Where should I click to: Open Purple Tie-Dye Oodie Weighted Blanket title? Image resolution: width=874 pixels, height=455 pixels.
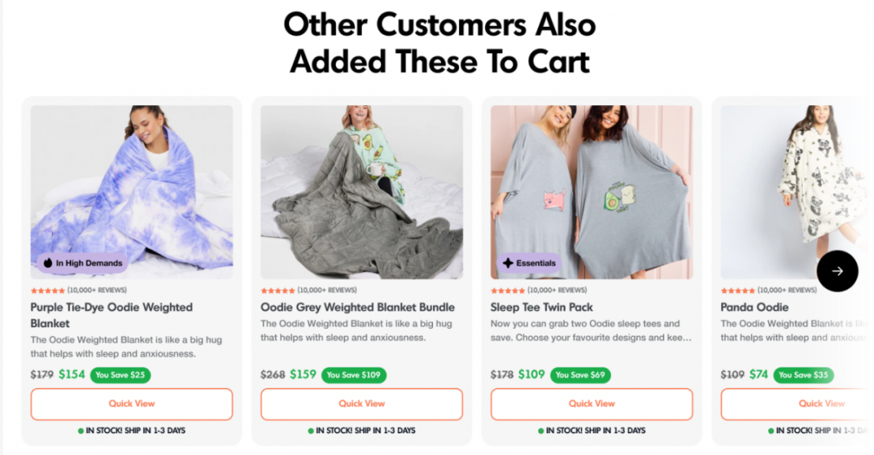[x=112, y=315]
